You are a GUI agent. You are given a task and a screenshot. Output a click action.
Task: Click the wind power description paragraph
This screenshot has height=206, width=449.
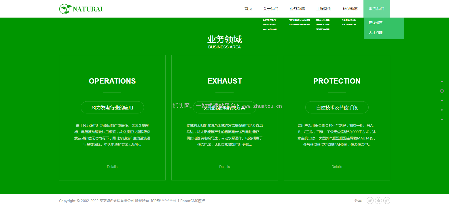pyautogui.click(x=112, y=135)
